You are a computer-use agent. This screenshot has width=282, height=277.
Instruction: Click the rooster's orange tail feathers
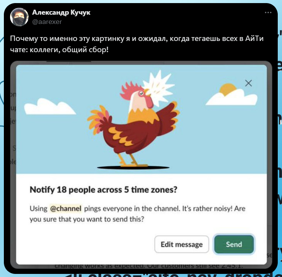point(98,119)
